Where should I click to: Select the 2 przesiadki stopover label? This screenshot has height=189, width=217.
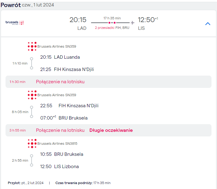(105, 28)
